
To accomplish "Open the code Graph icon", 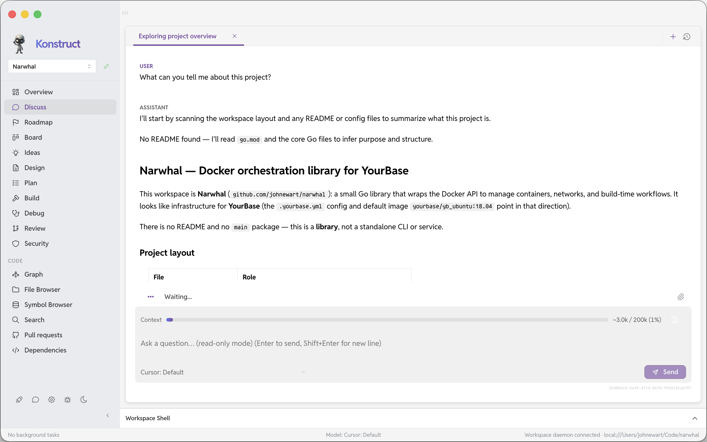I will click(15, 274).
